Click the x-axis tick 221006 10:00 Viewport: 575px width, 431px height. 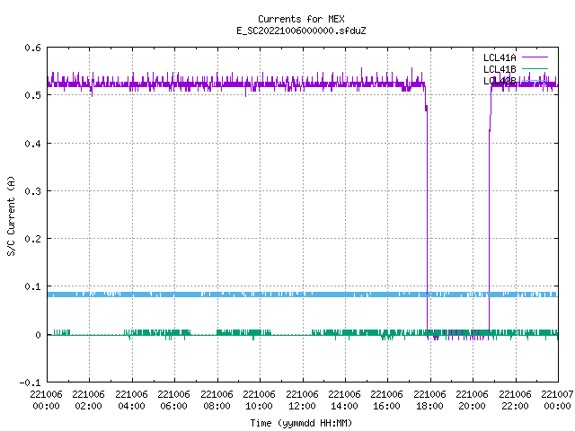[260, 400]
